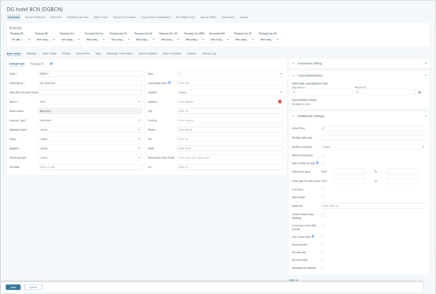Open the Facilities template dropdown
Viewport: 436px width, 294px height.
pos(373,147)
